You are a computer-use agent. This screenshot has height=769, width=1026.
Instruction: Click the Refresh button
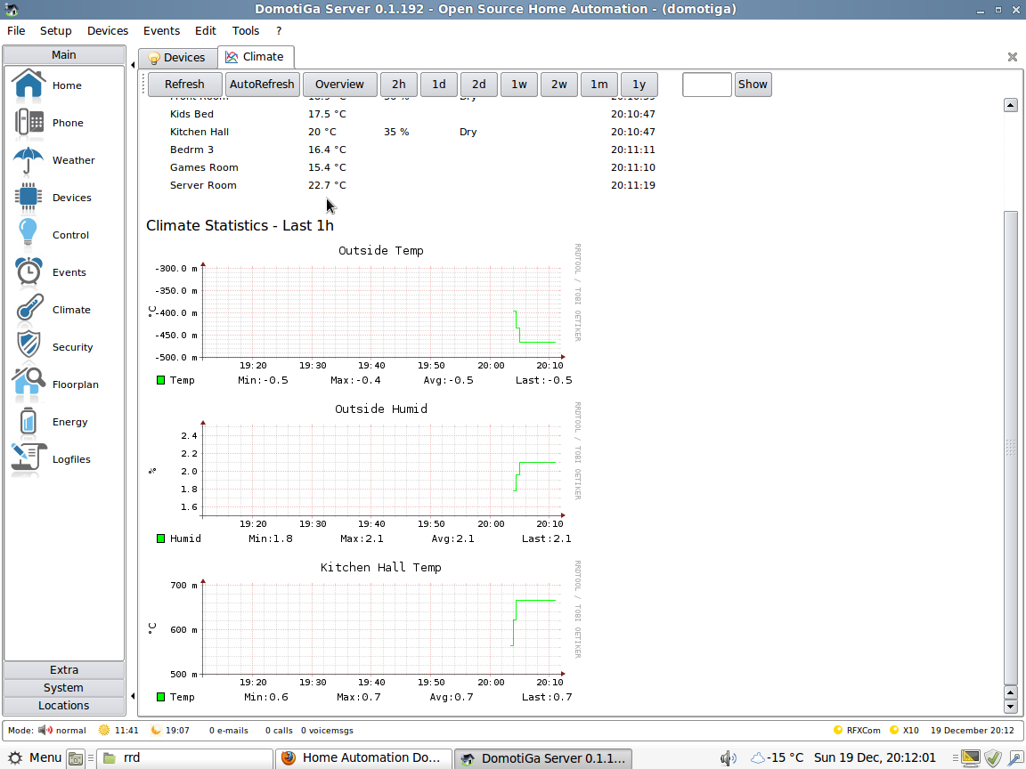click(x=184, y=85)
